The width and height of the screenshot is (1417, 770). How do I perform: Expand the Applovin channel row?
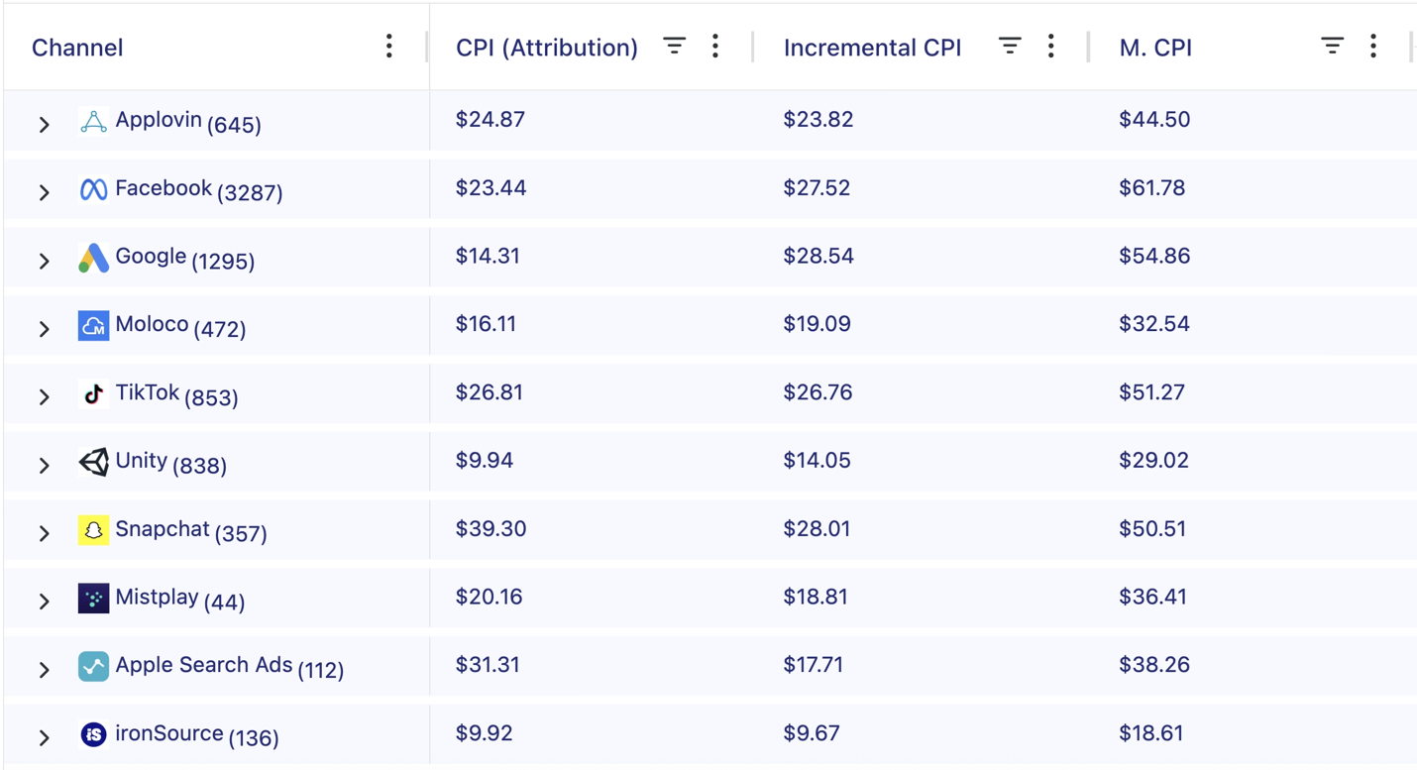point(45,125)
